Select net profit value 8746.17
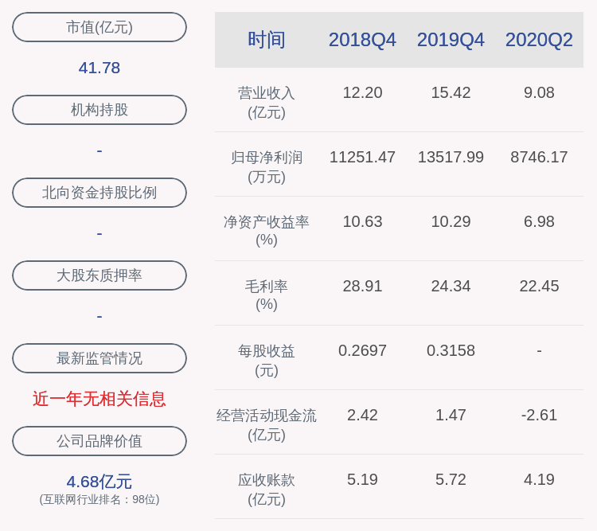597x531 pixels. tap(539, 157)
